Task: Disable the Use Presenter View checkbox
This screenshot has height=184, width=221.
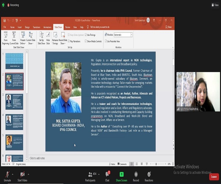Action: click(106, 41)
